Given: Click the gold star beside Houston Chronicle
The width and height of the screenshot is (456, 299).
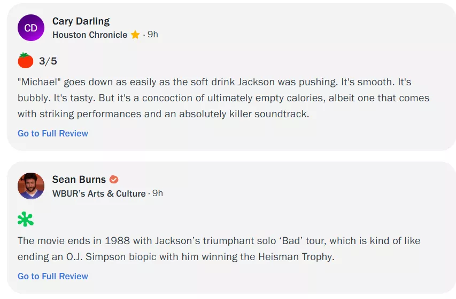Looking at the screenshot, I should (x=135, y=35).
